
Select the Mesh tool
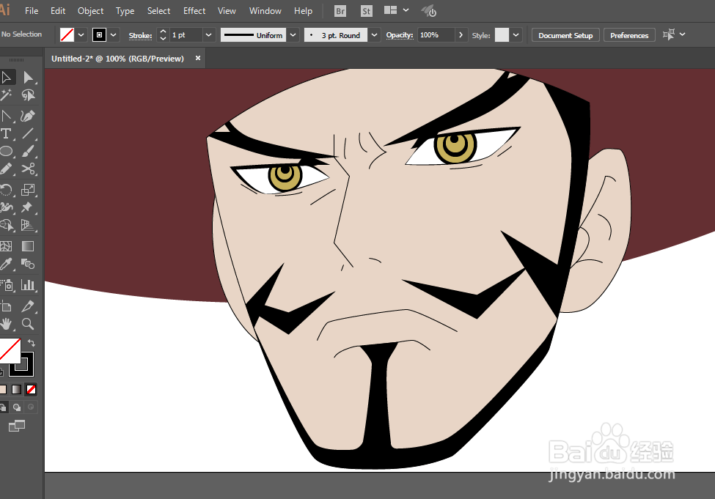7,246
